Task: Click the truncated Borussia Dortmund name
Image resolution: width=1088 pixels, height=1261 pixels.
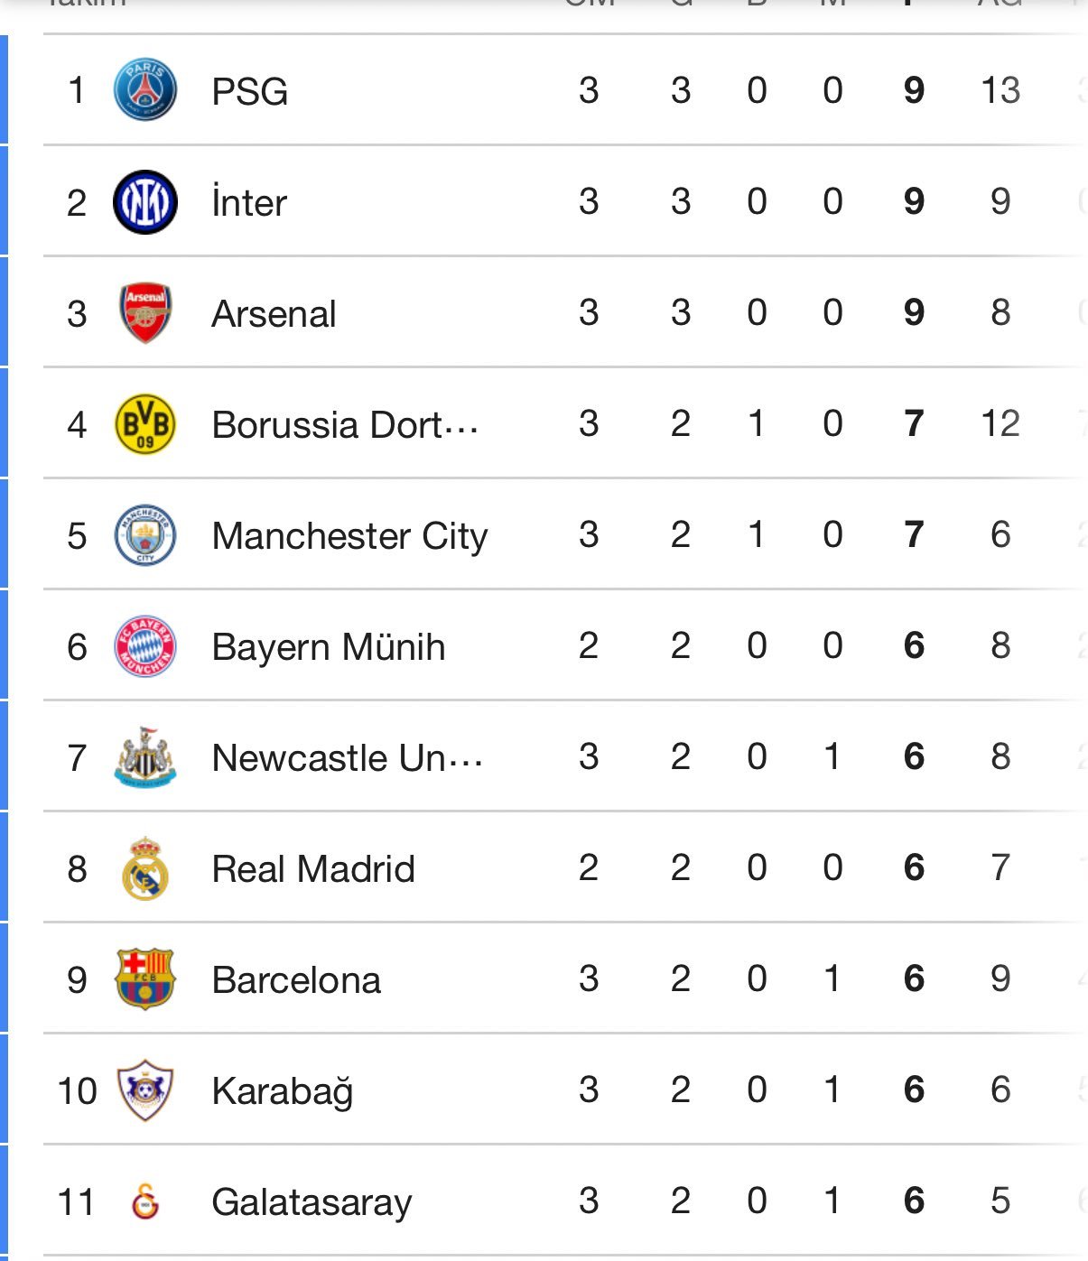Action: (x=345, y=425)
